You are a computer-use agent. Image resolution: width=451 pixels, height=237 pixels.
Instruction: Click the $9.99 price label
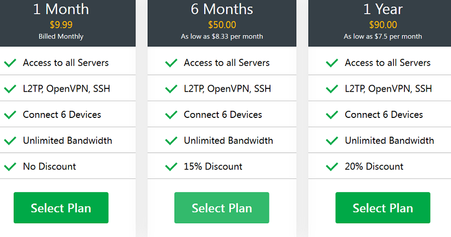coord(61,25)
